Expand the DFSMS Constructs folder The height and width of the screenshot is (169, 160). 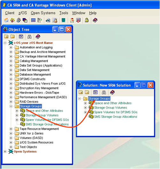pos(11,79)
